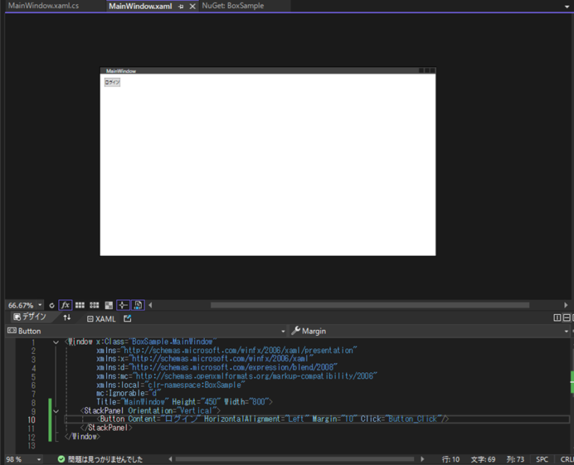Click the swap panes arrows icon
574x465 pixels.
67,318
